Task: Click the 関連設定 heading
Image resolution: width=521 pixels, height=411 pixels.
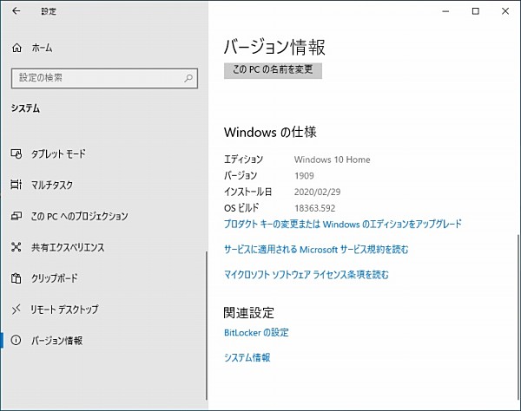Action: pyautogui.click(x=249, y=312)
